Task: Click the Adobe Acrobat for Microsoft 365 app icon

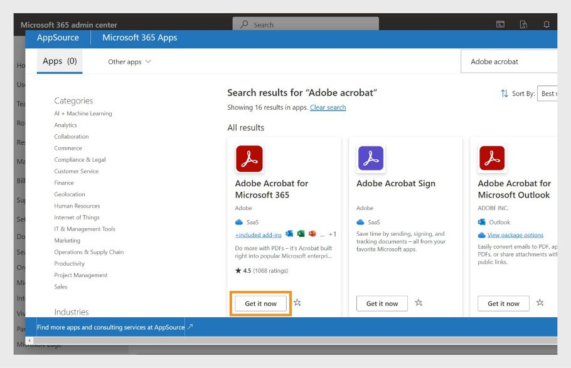Action: [249, 159]
